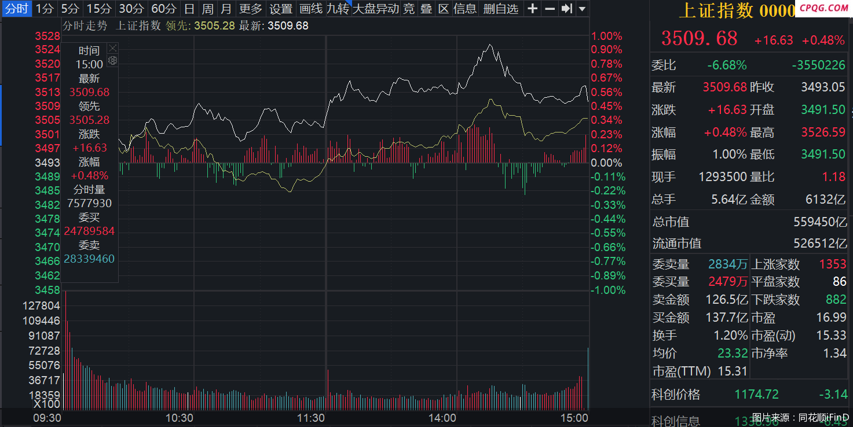The height and width of the screenshot is (427, 853).
Task: Click the 科创价格 value 1174.72
Action: point(757,395)
